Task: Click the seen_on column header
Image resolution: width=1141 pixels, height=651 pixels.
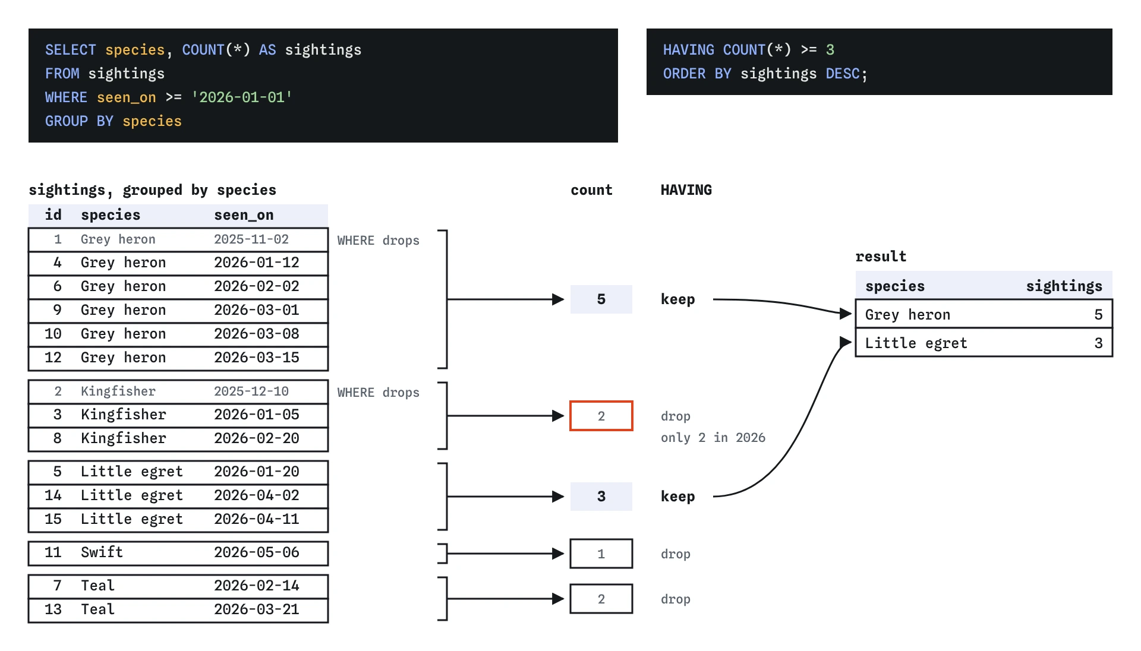Action: click(x=244, y=215)
